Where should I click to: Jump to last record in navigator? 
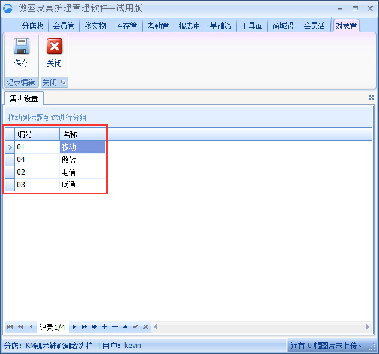pyautogui.click(x=94, y=327)
